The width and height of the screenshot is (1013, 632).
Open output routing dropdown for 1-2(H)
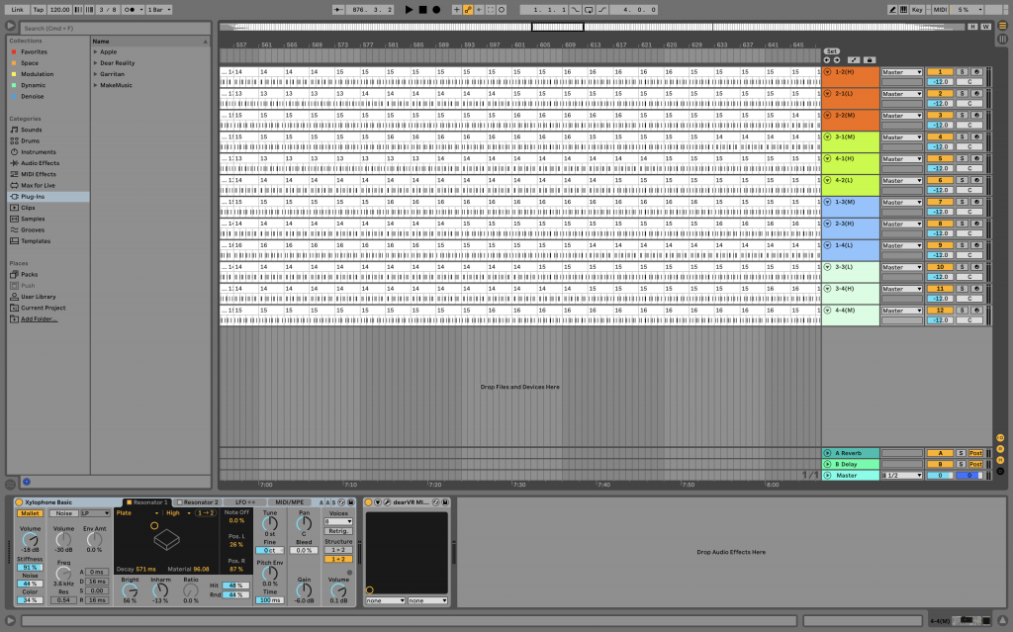901,72
